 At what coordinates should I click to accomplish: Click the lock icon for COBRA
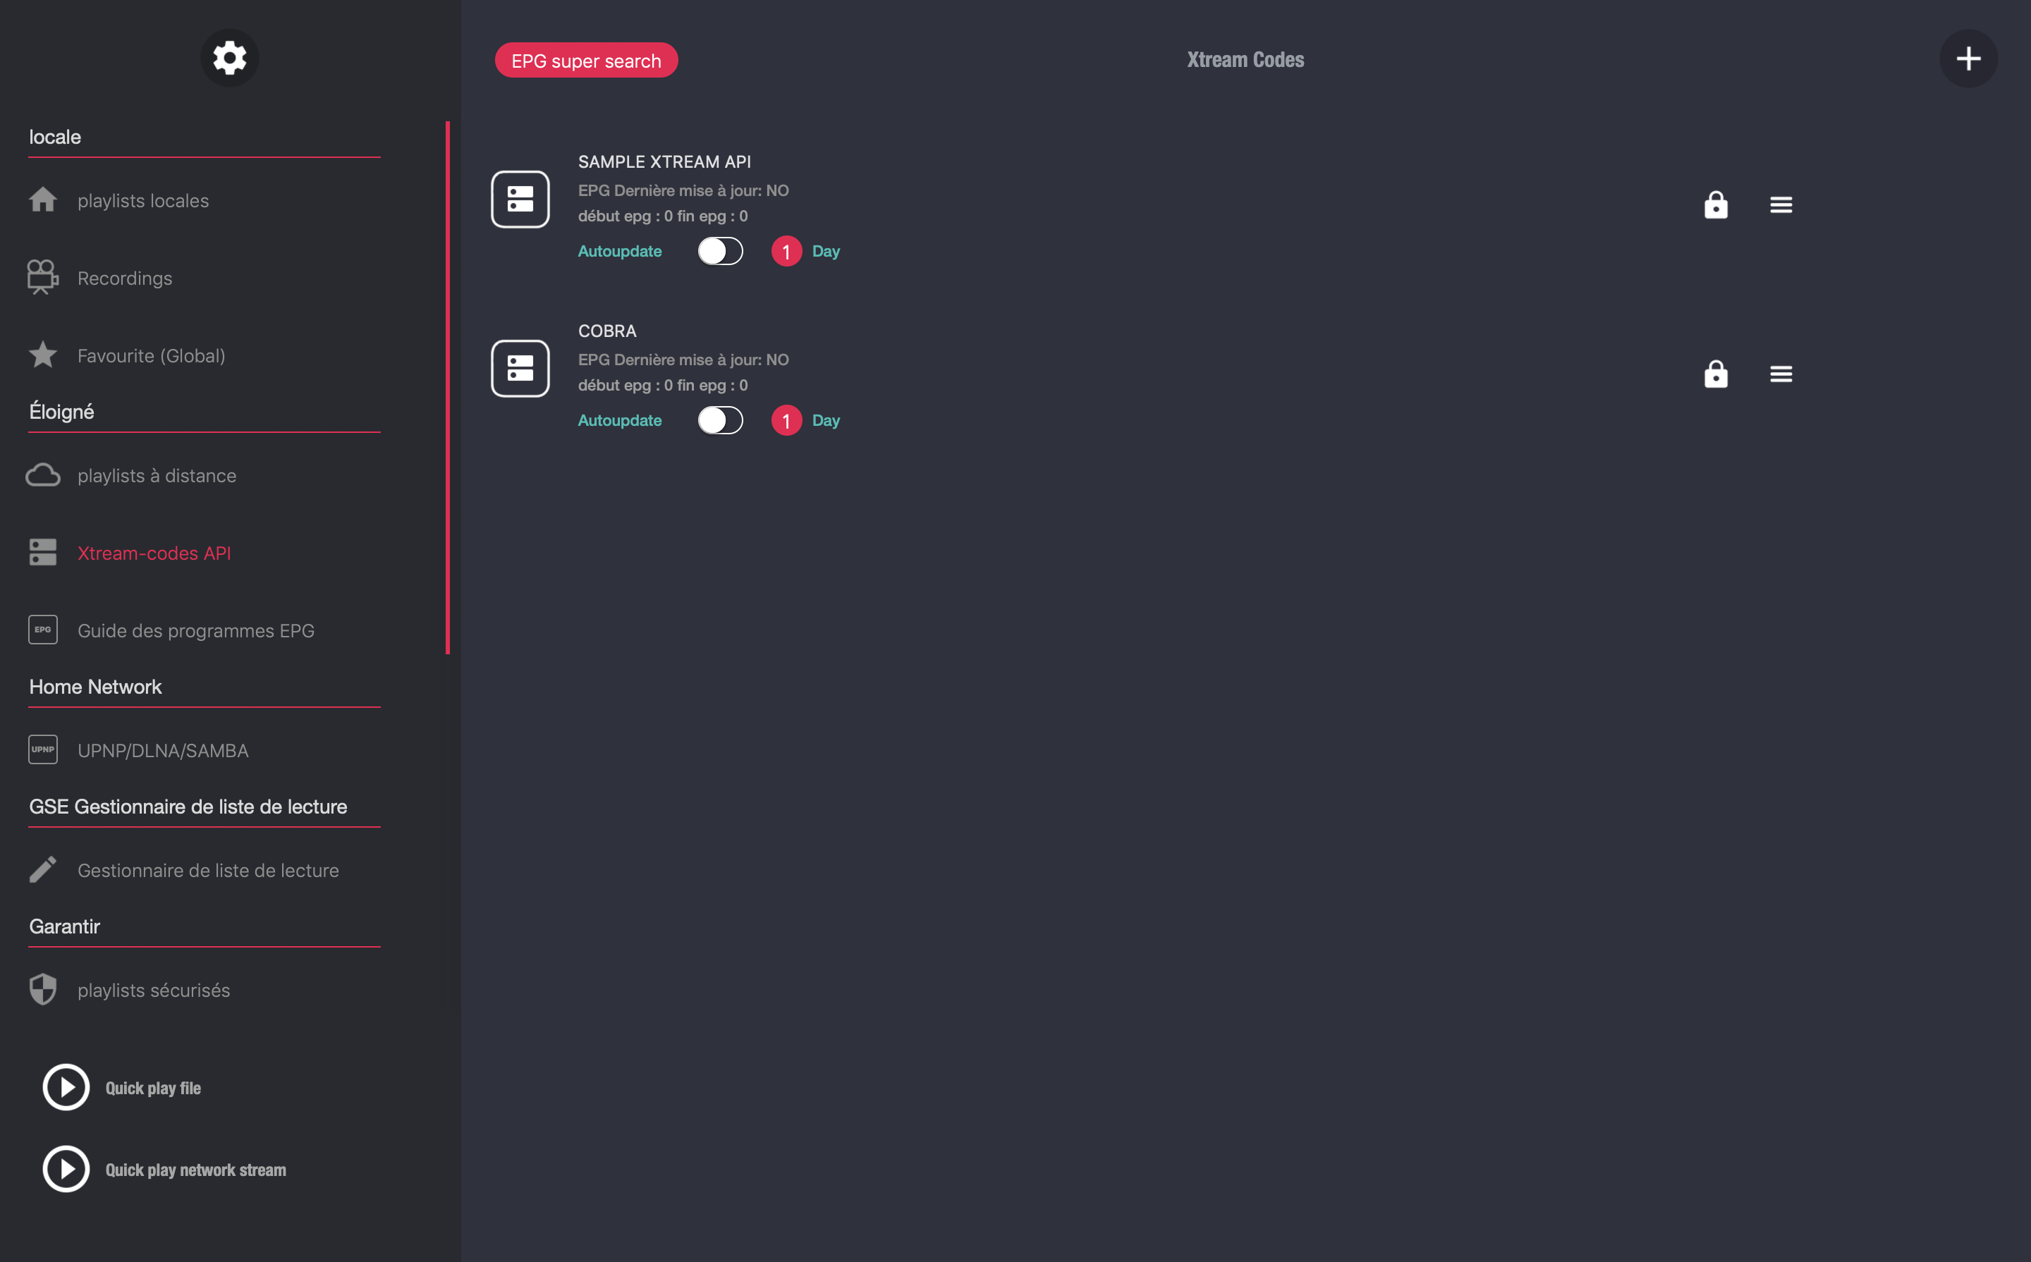pos(1716,374)
